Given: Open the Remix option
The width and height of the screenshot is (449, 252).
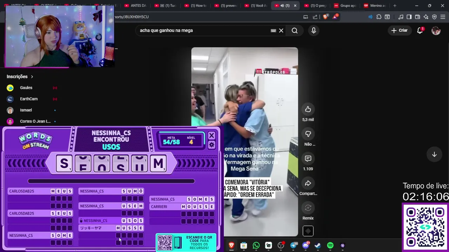Looking at the screenshot, I should click(308, 208).
